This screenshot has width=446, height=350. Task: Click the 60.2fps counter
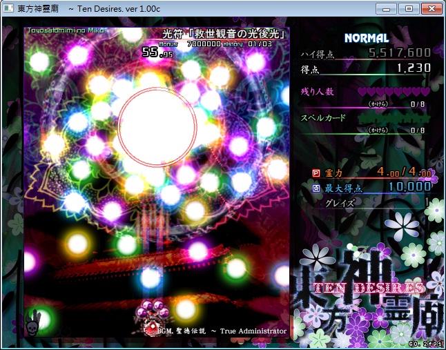tap(426, 344)
